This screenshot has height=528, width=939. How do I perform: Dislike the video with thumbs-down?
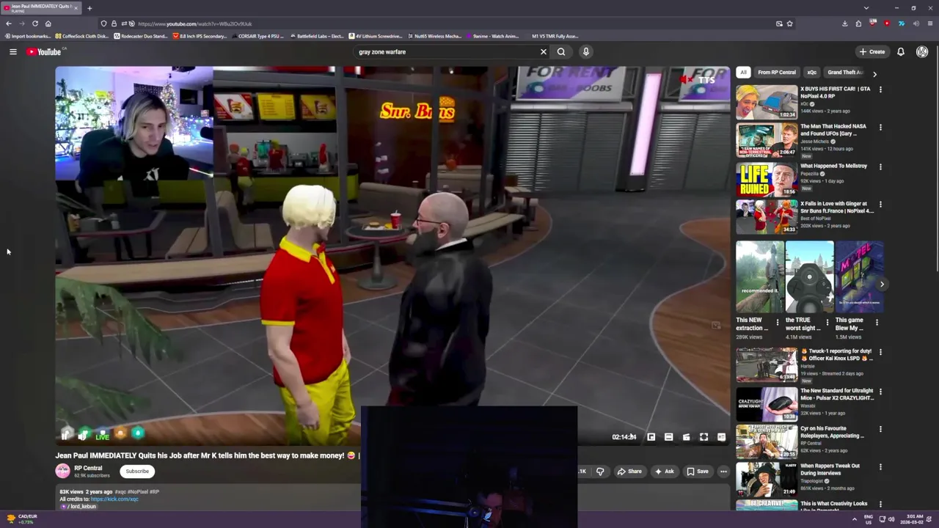[x=600, y=472]
